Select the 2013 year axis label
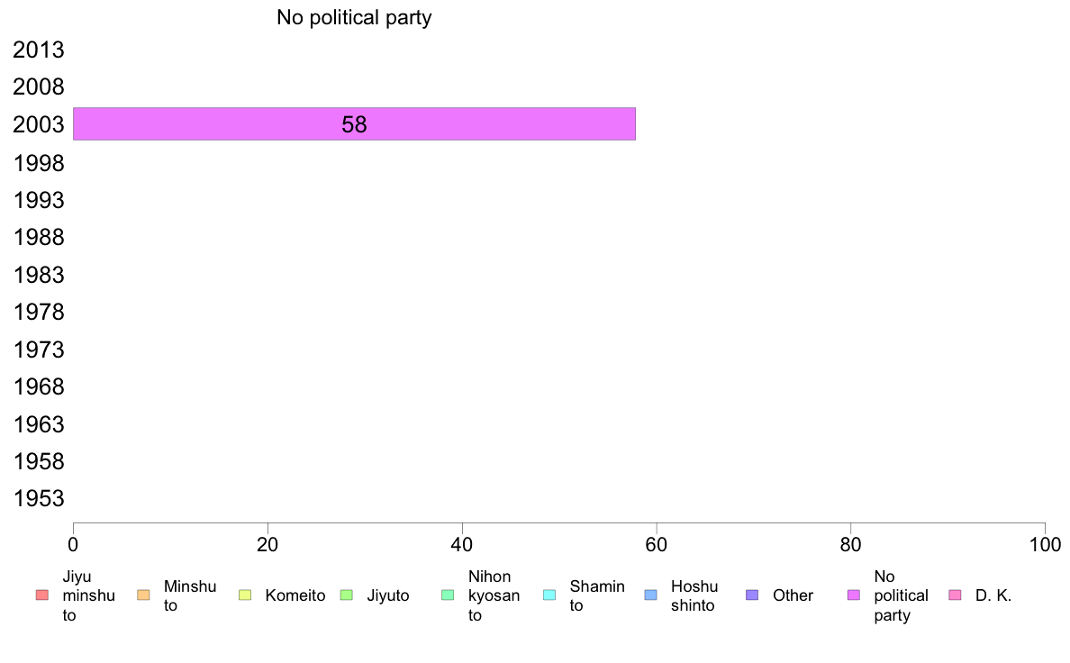The height and width of the screenshot is (663, 1070). [x=38, y=50]
